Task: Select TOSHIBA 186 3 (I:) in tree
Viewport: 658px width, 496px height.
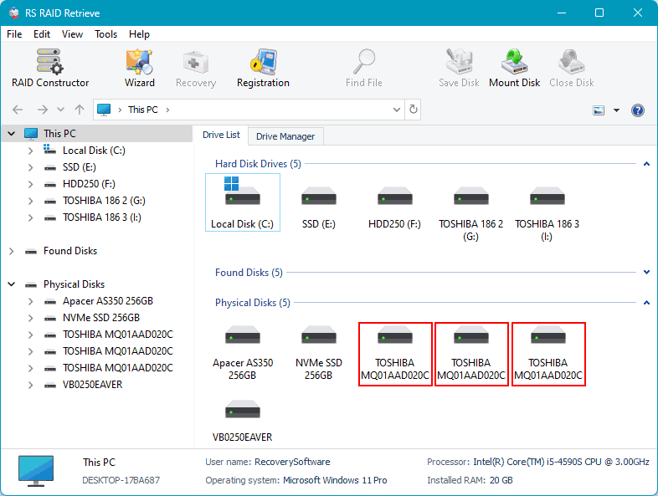Action: click(x=102, y=217)
